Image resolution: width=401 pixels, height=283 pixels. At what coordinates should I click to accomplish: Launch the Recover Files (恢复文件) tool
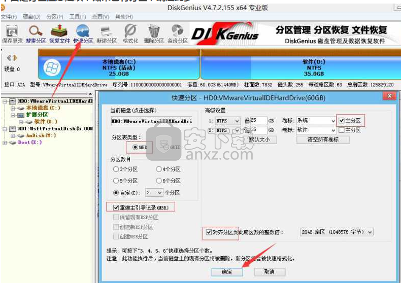click(x=59, y=33)
